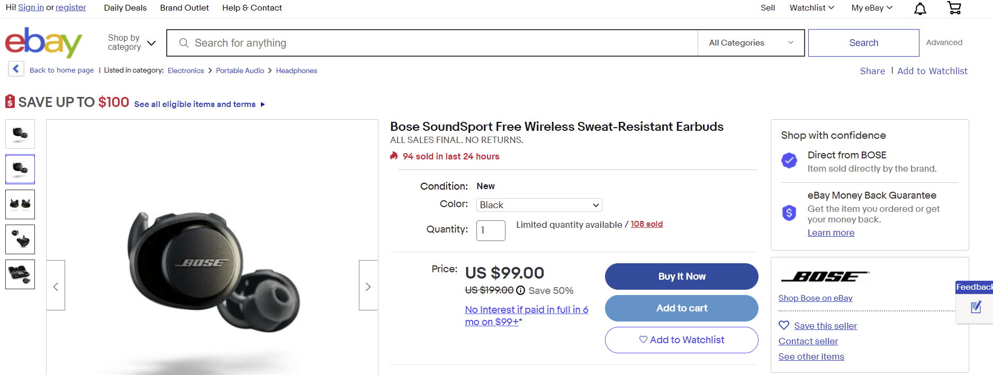Image resolution: width=993 pixels, height=375 pixels.
Task: Click Add to Watchlist link near Share
Action: click(x=932, y=71)
